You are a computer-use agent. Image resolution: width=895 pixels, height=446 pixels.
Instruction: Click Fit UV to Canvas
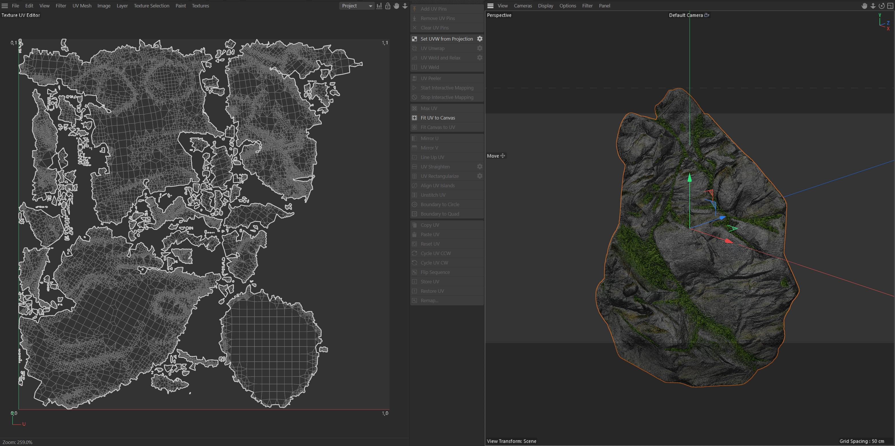click(x=437, y=118)
